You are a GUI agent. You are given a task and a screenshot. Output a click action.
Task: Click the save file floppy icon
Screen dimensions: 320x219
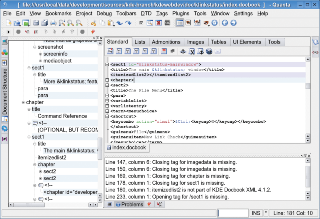(36, 23)
